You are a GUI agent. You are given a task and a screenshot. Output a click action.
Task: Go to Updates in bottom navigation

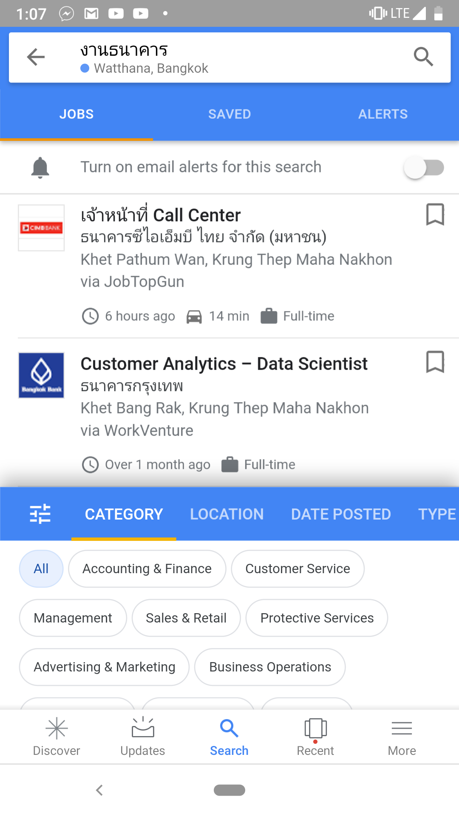(x=143, y=736)
